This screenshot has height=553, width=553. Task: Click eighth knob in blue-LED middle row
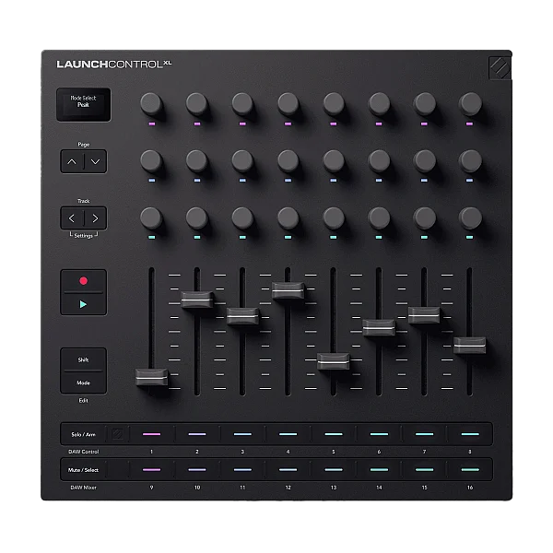coord(470,160)
